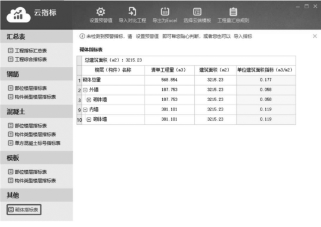Minimize the 云指标 window
This screenshot has width=321, height=227.
[298, 7]
